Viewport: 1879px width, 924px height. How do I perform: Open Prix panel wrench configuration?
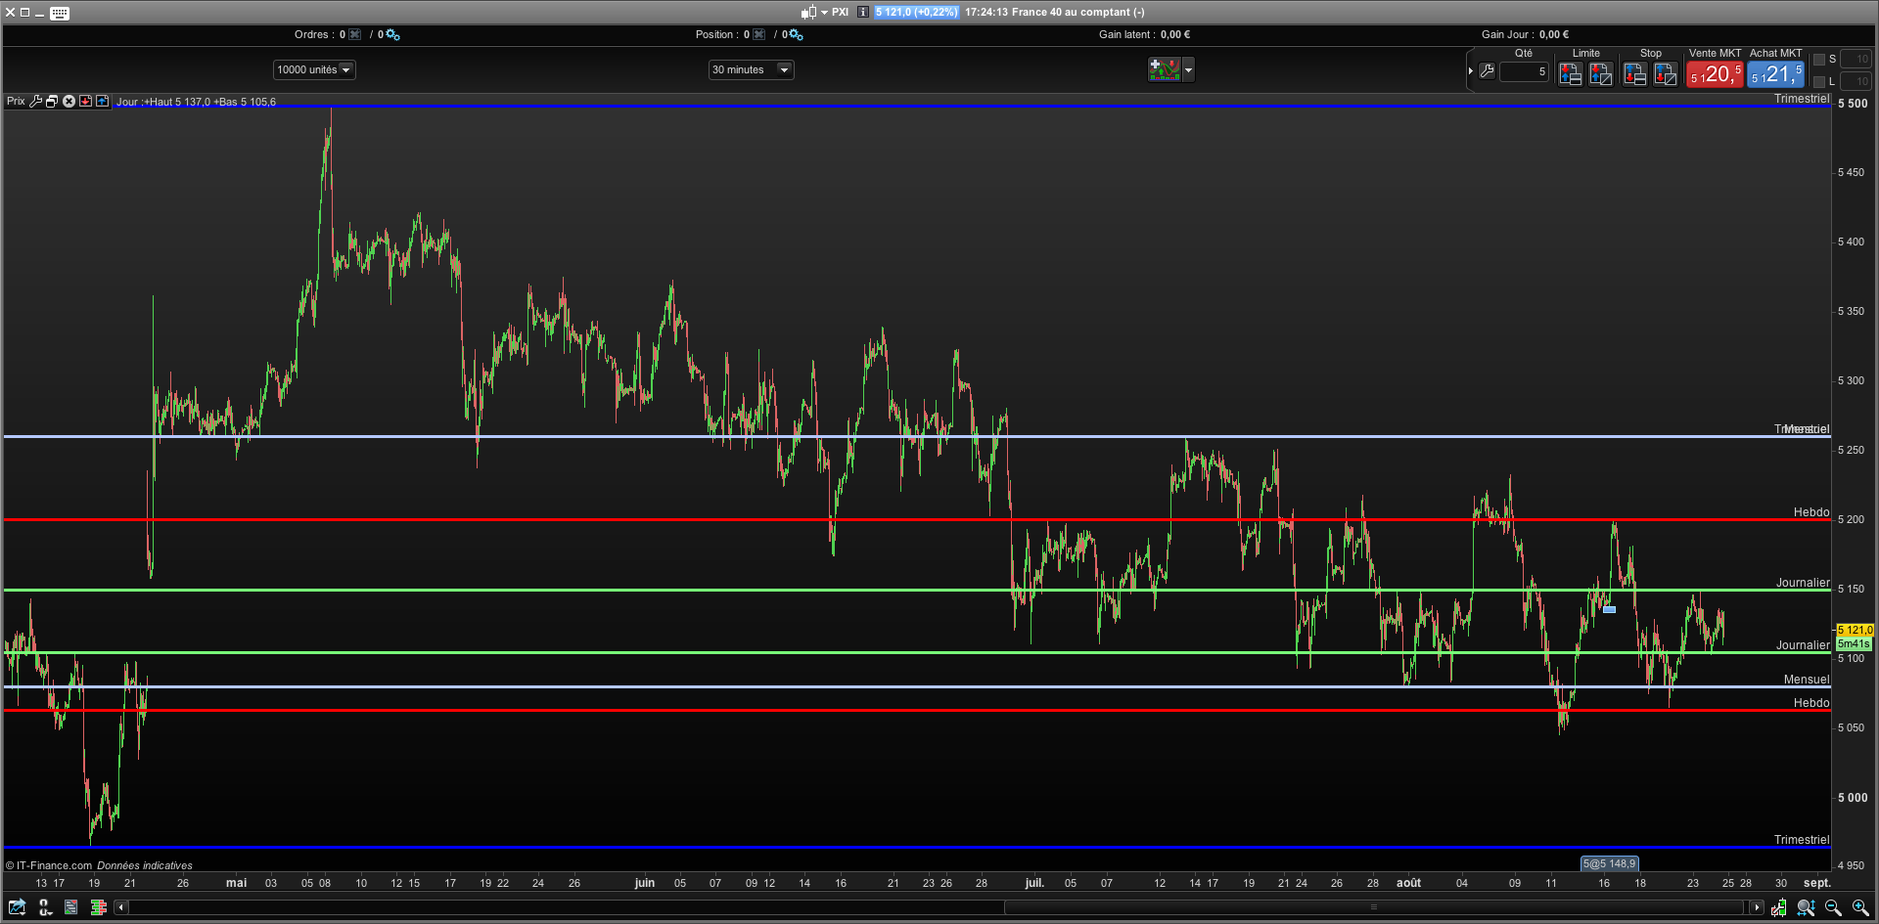point(36,101)
